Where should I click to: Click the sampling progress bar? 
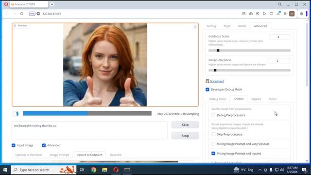tap(87, 113)
